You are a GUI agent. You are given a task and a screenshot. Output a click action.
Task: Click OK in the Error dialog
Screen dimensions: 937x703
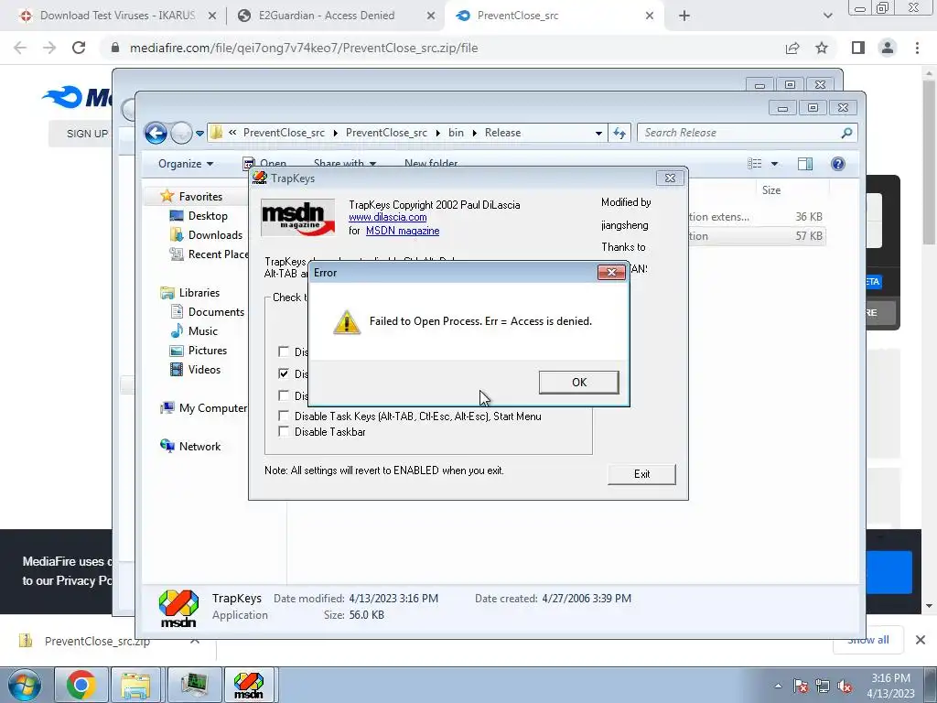coord(578,382)
